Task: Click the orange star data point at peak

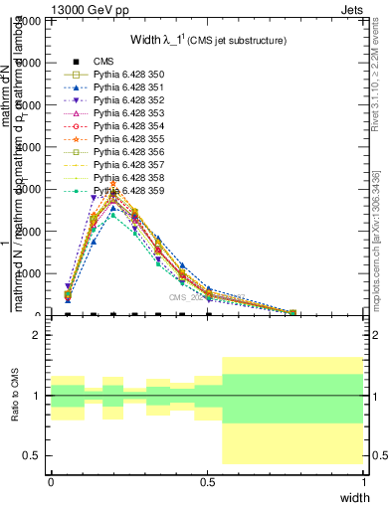Action: 113,183
